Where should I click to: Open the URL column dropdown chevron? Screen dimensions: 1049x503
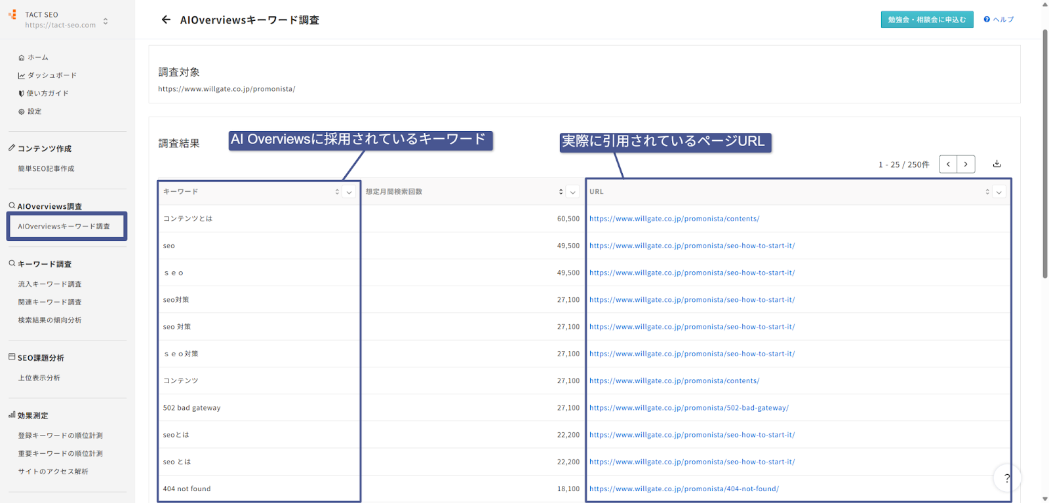pyautogui.click(x=999, y=192)
